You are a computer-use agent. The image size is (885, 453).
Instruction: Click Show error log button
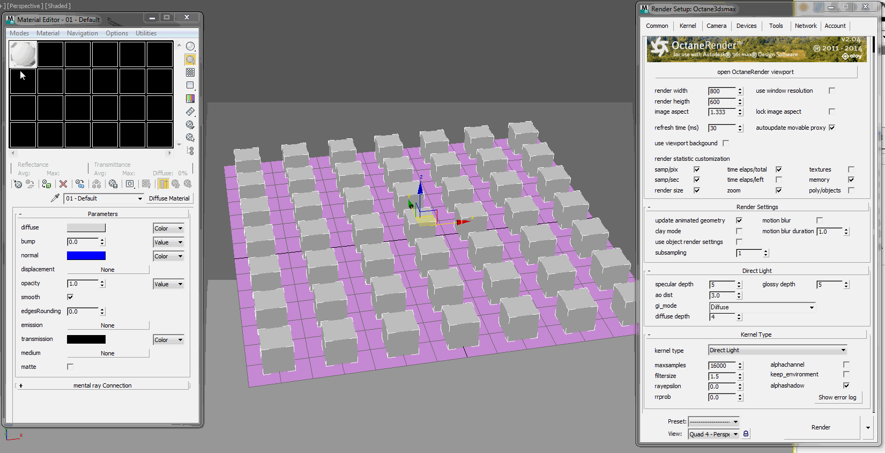pos(837,397)
